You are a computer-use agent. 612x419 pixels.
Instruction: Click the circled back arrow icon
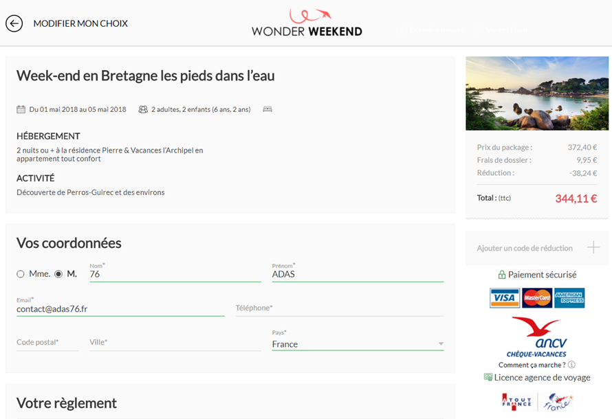(x=14, y=23)
